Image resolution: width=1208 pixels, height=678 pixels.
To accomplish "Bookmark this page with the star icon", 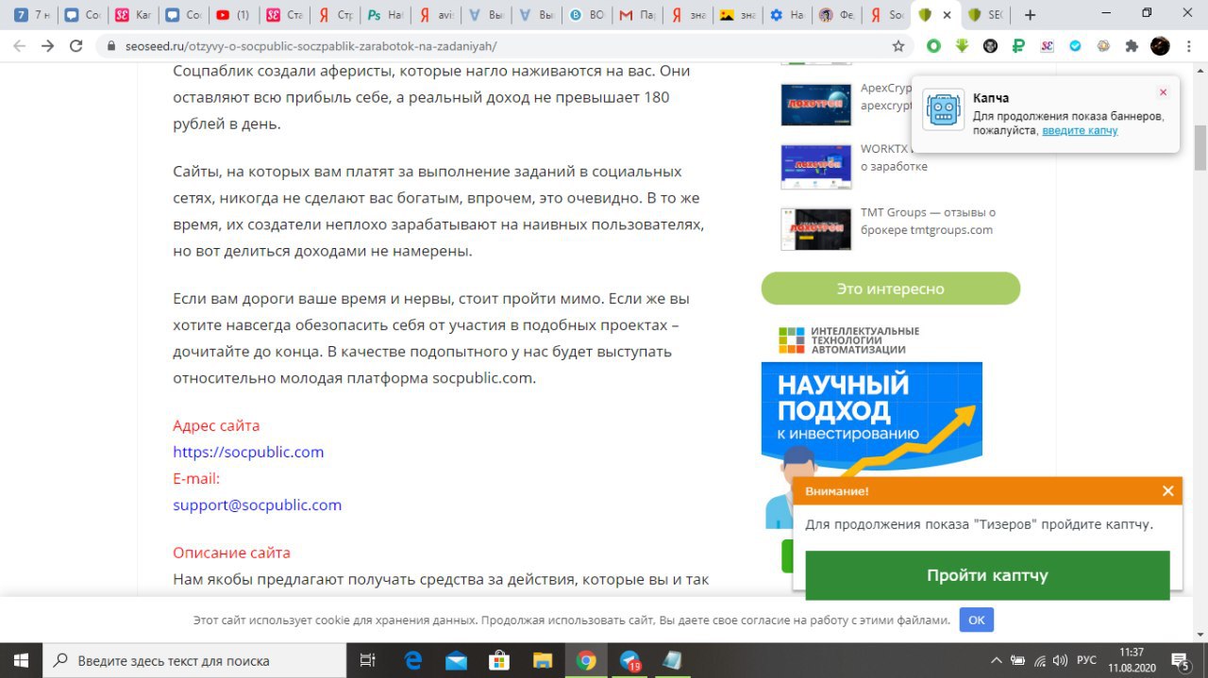I will tap(898, 45).
